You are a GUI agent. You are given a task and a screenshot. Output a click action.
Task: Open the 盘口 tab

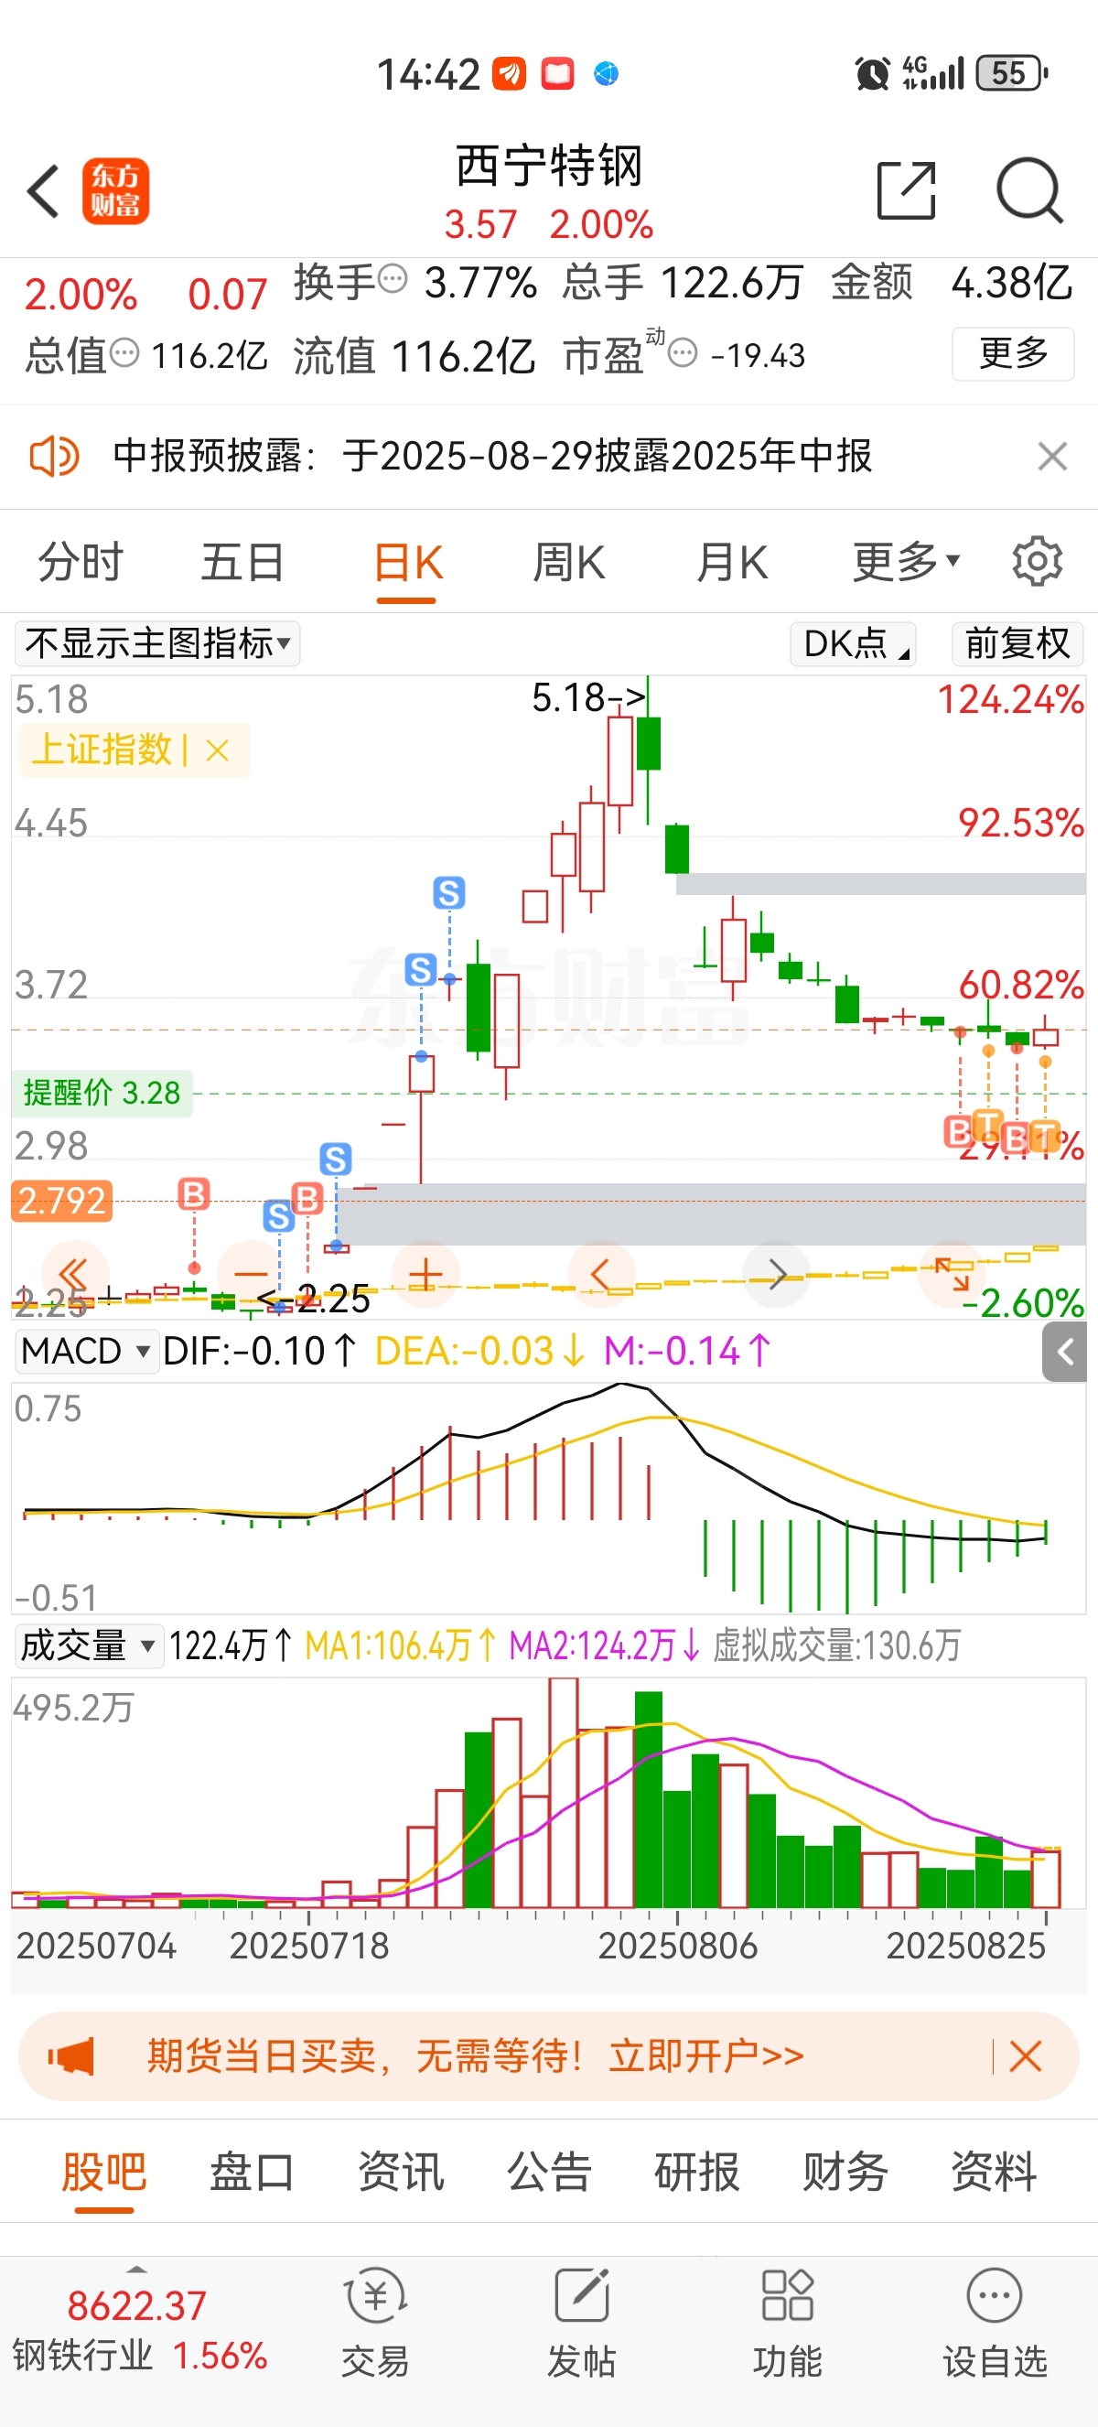tap(252, 2173)
